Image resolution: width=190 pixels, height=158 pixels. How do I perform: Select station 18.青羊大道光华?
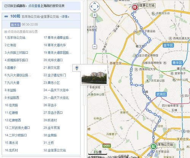click(x=55, y=45)
